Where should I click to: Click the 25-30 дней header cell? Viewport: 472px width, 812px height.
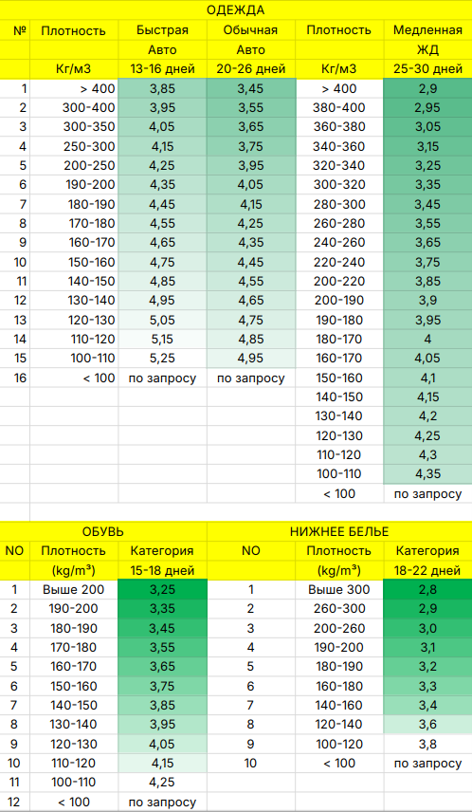[x=427, y=69]
